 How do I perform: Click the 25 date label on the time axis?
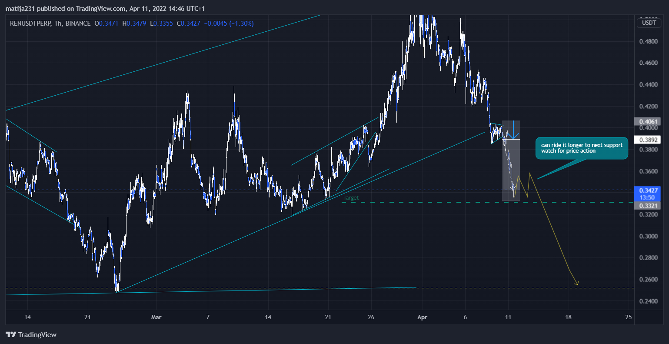[628, 317]
